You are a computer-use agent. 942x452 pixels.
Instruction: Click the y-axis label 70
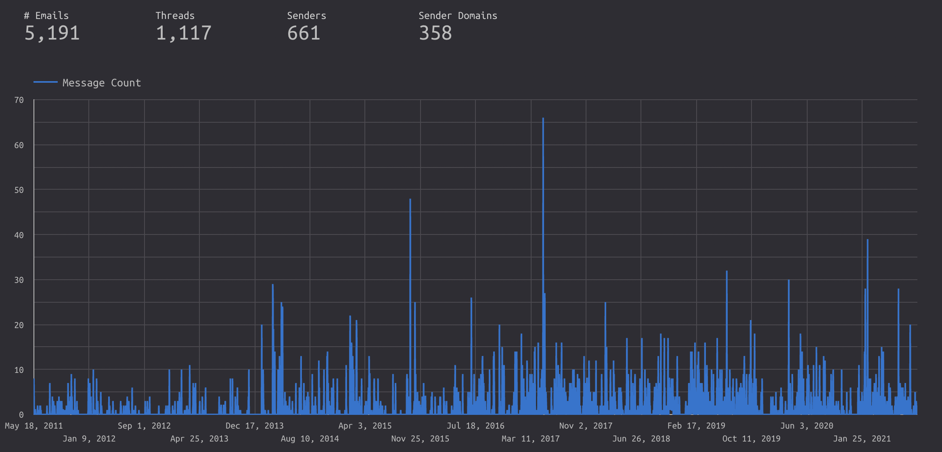(19, 100)
